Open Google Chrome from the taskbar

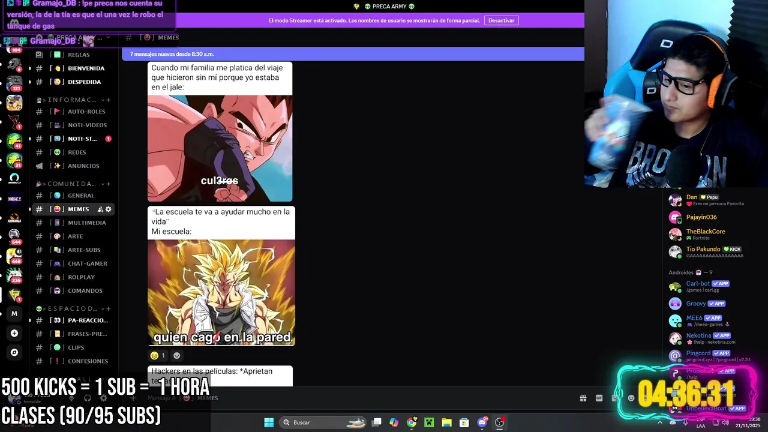412,422
